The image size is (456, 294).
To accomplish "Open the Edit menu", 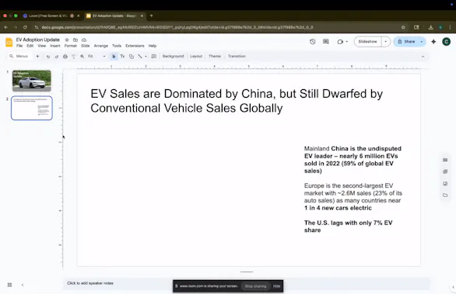I will click(x=30, y=46).
